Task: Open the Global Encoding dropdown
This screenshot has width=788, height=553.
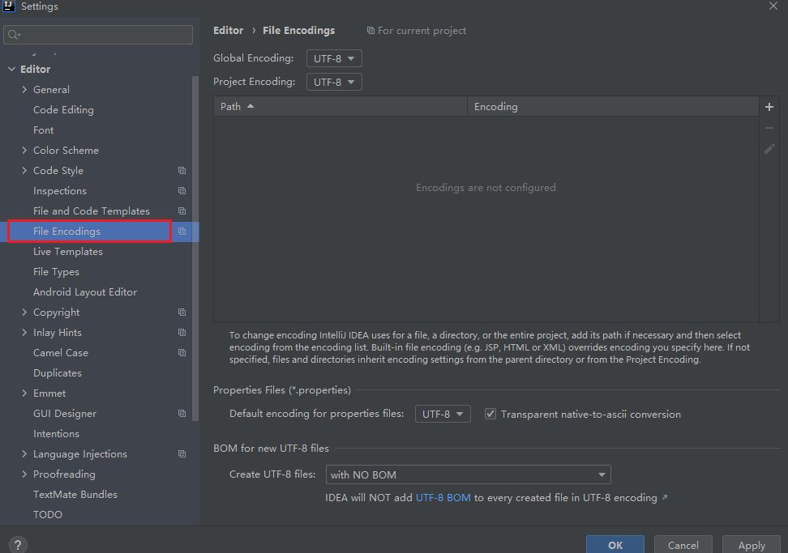Action: tap(334, 59)
